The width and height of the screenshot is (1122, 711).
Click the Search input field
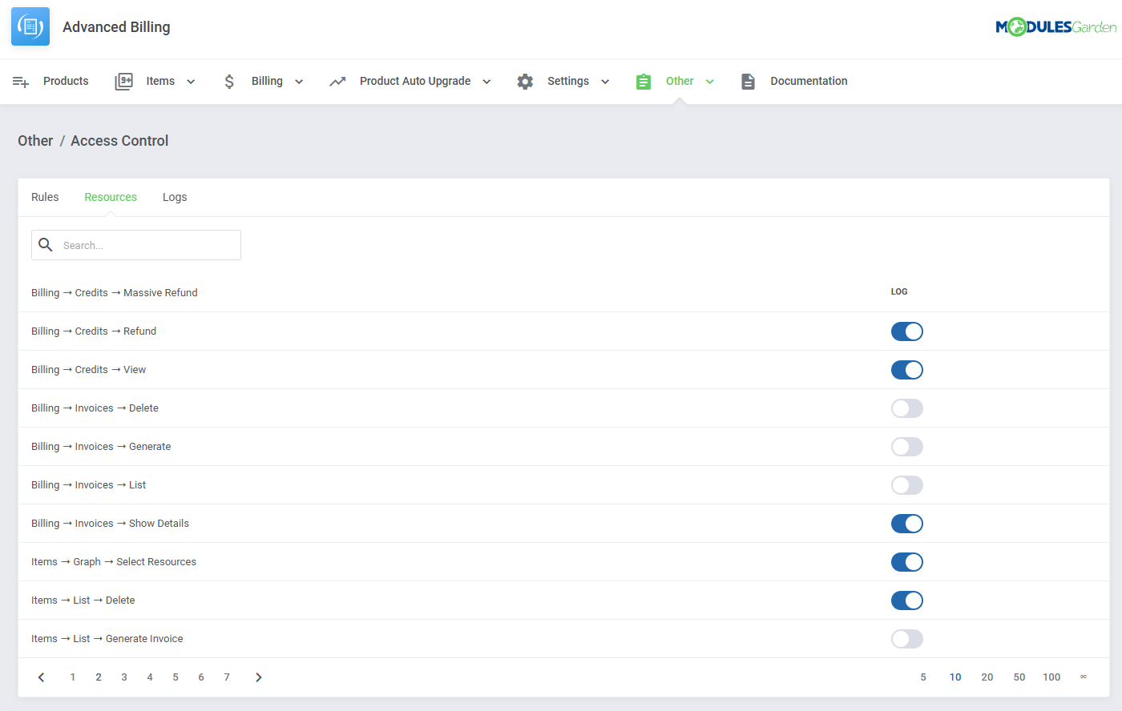(x=148, y=245)
